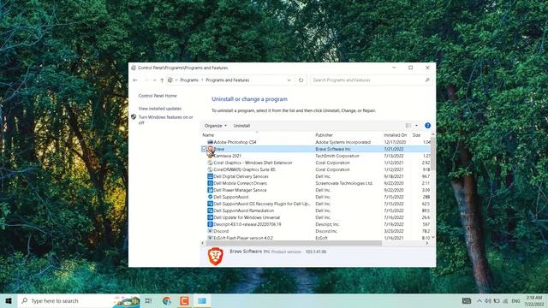Open Turn Windows features on or off

click(x=165, y=120)
